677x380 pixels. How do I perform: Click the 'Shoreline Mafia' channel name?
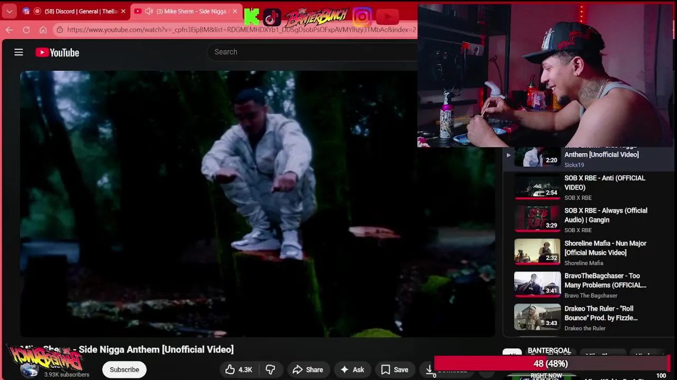coord(583,263)
